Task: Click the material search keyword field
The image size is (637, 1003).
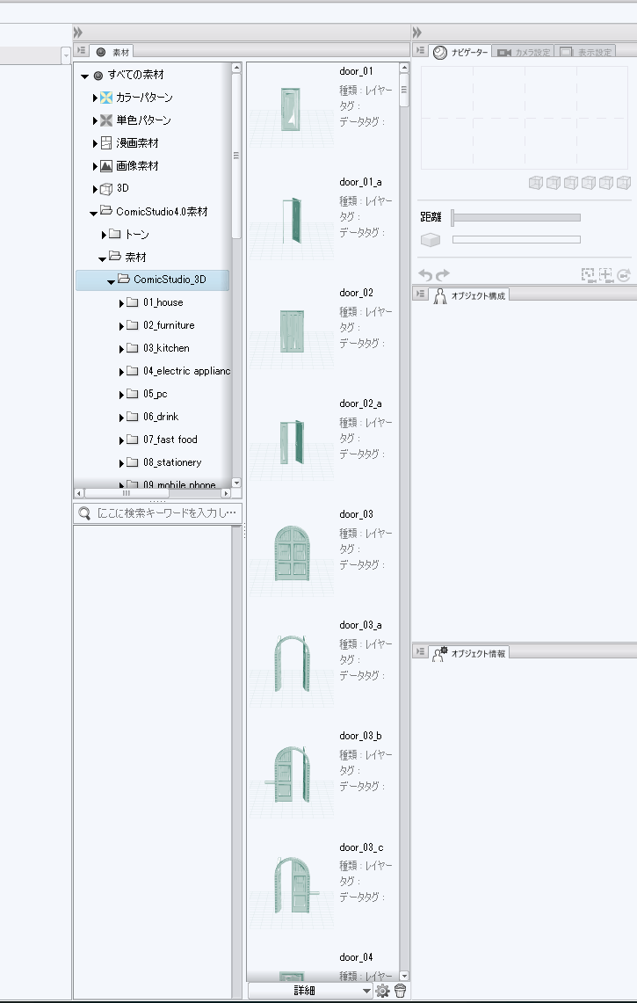Action: click(x=165, y=513)
